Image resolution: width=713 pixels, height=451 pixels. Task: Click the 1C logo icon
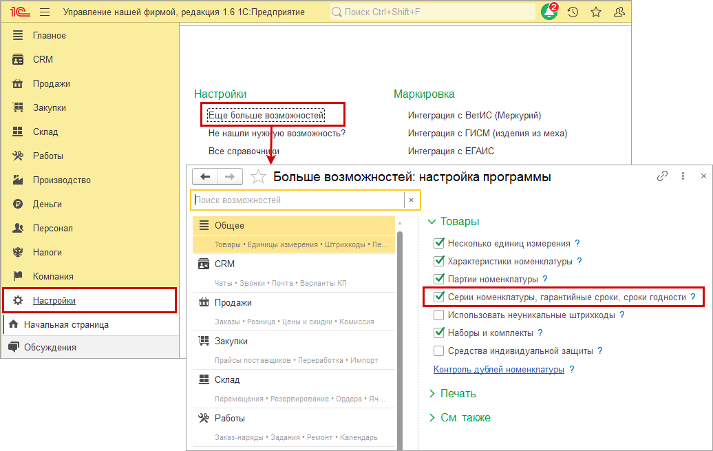[x=20, y=12]
